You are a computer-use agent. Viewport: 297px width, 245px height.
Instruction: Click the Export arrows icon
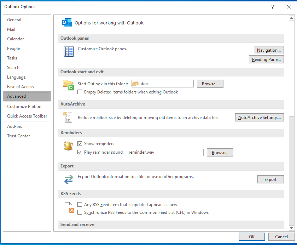[x=69, y=179]
